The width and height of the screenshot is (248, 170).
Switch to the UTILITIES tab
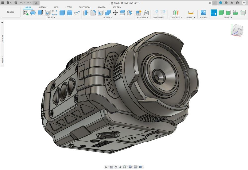click(x=117, y=7)
